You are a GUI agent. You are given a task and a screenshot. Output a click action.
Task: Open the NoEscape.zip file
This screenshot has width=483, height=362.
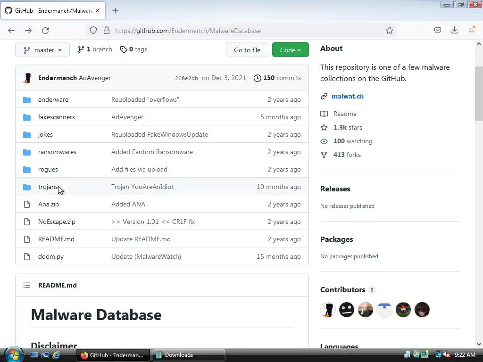pos(57,222)
